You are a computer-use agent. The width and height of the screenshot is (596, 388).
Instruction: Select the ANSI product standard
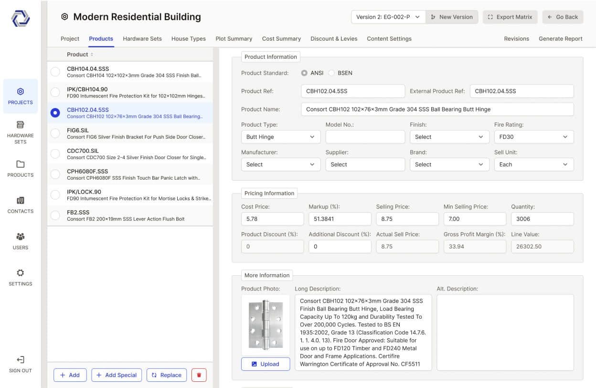[x=304, y=73]
